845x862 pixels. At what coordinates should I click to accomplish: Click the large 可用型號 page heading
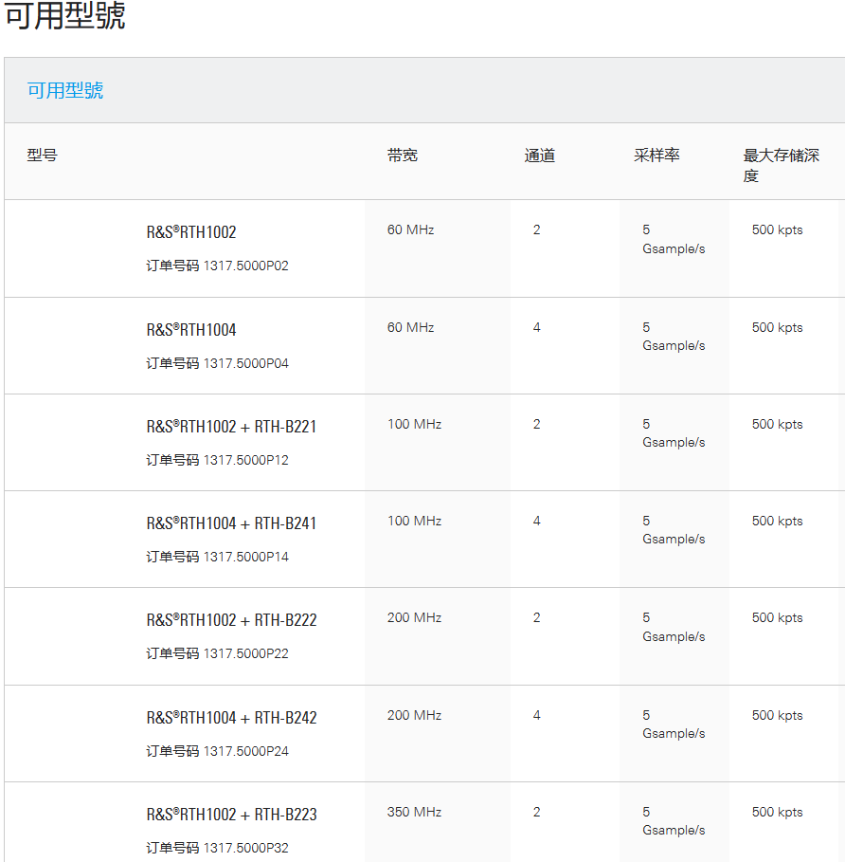click(x=65, y=16)
